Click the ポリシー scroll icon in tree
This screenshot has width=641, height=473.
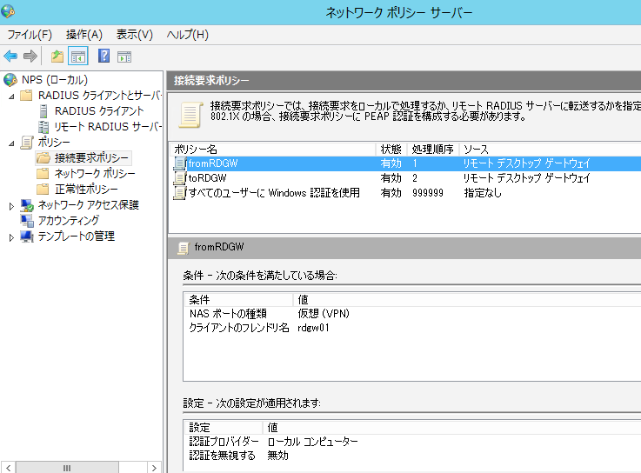click(x=27, y=143)
